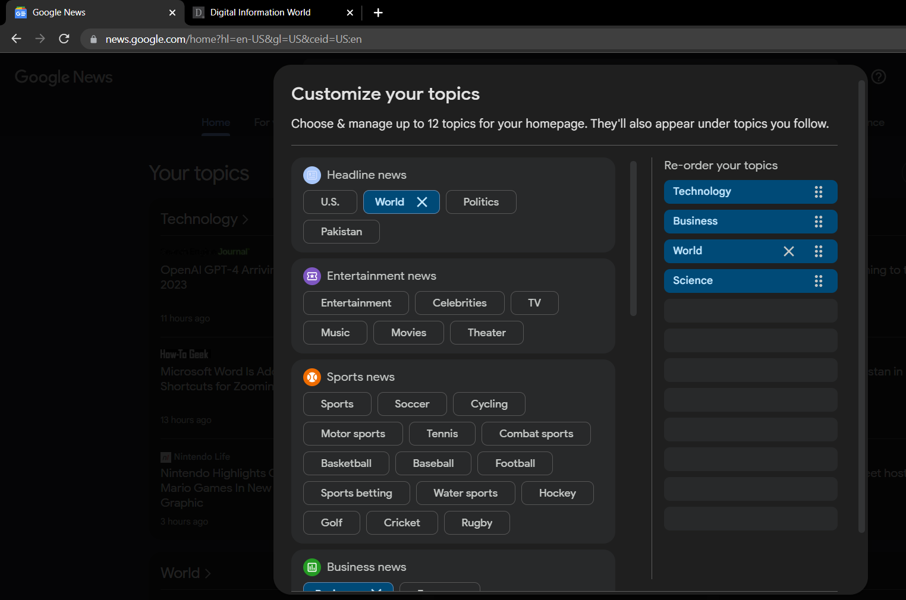Reload the page with the refresh icon
Viewport: 906px width, 600px height.
64,39
